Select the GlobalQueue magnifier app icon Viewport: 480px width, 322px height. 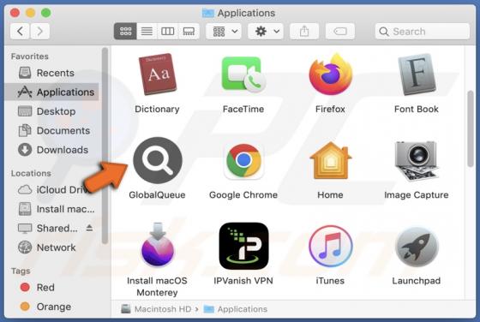(x=158, y=160)
